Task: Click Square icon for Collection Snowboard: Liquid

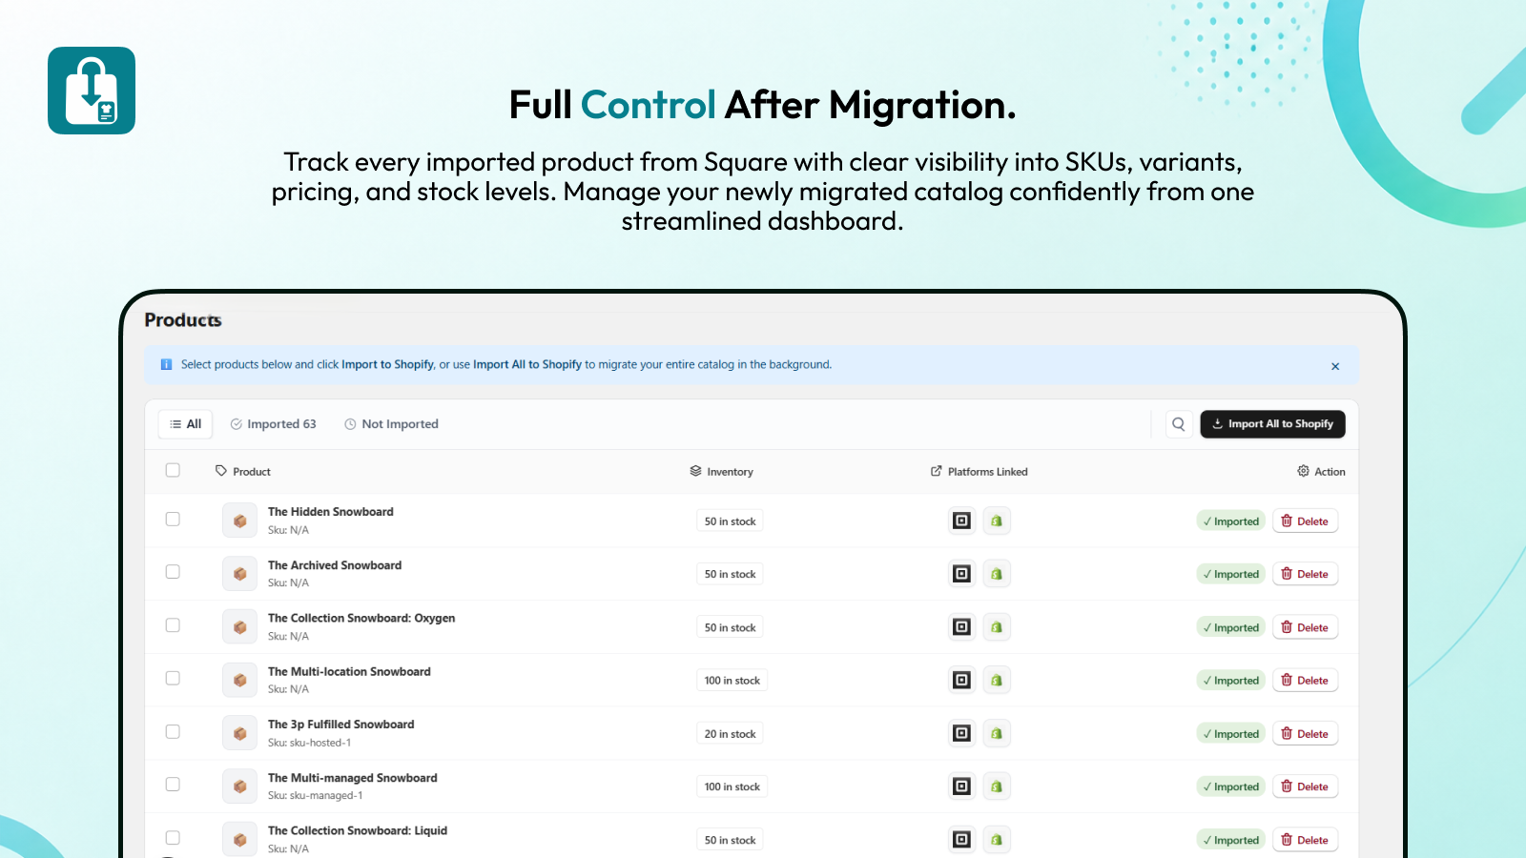Action: pyautogui.click(x=961, y=840)
